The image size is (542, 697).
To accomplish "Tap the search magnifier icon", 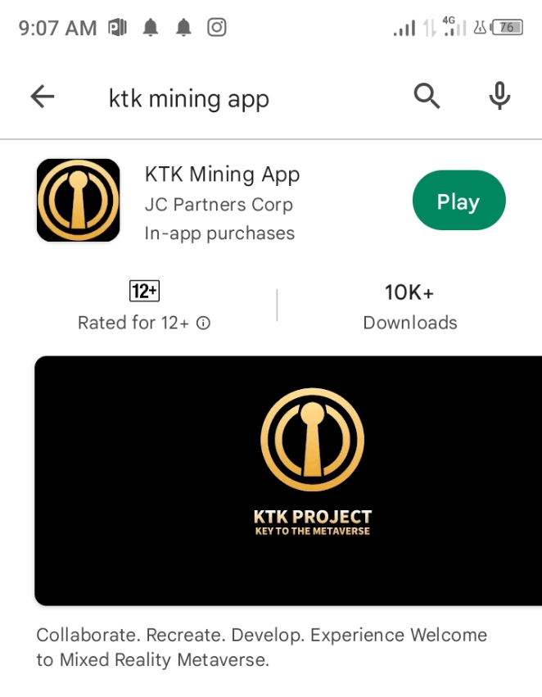I will tap(427, 96).
